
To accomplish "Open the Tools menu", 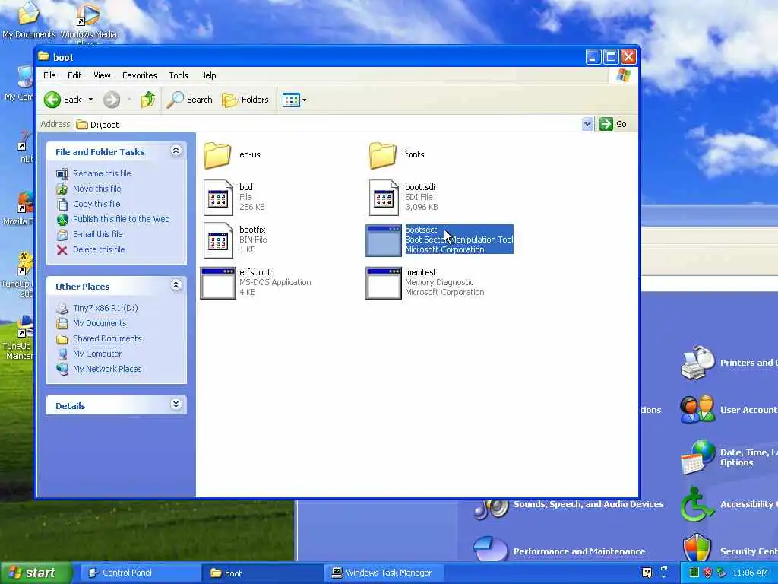I will (178, 75).
